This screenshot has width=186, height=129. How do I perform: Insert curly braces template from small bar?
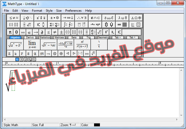pyautogui.click(x=80, y=32)
